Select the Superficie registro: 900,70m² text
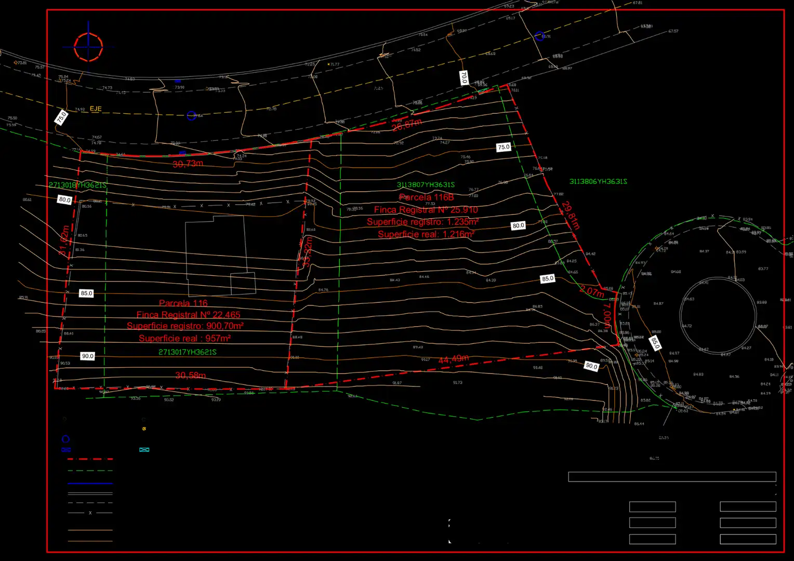794x561 pixels. point(185,326)
